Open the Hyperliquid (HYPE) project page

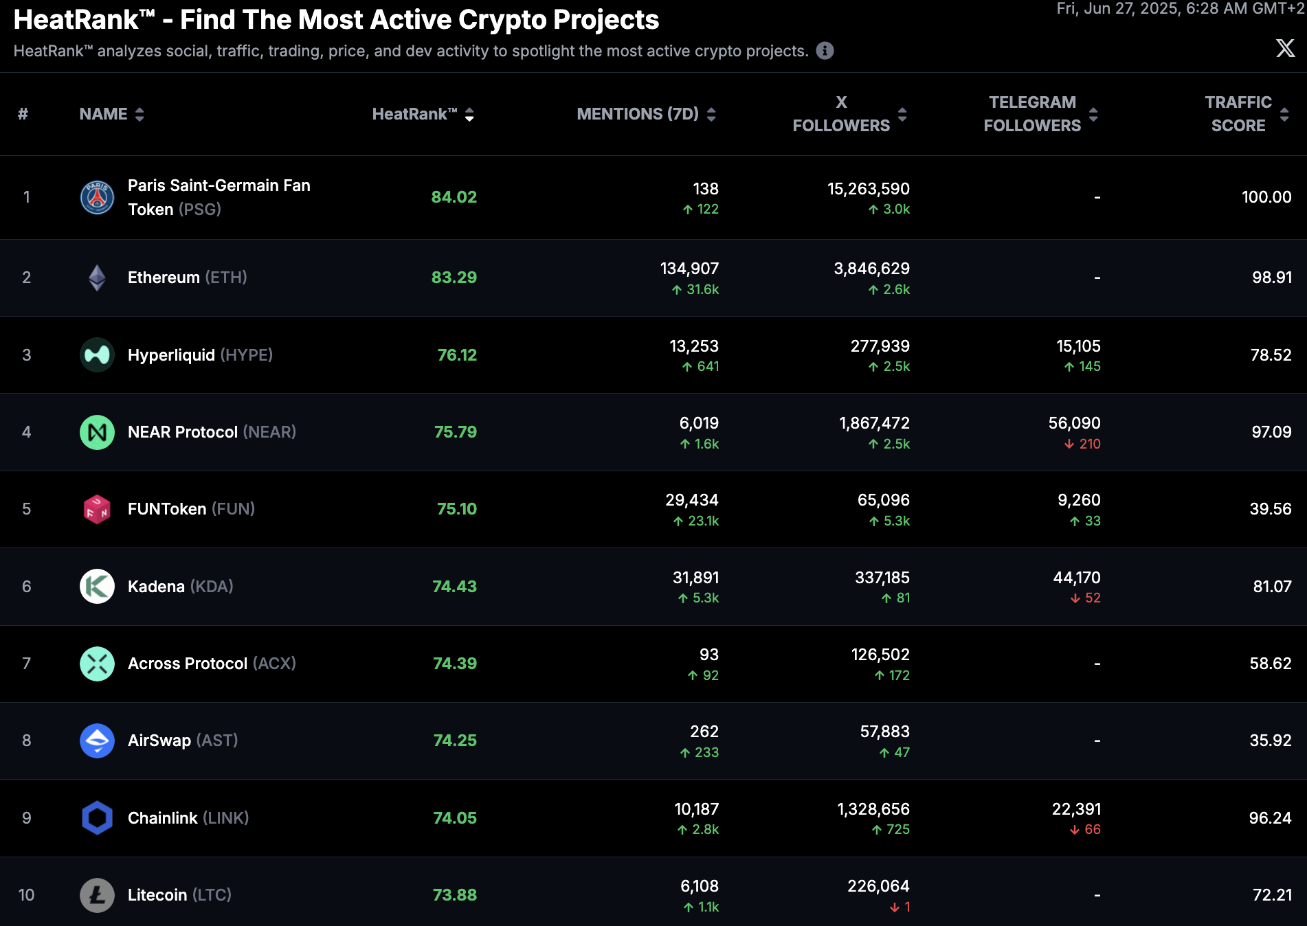coord(200,355)
